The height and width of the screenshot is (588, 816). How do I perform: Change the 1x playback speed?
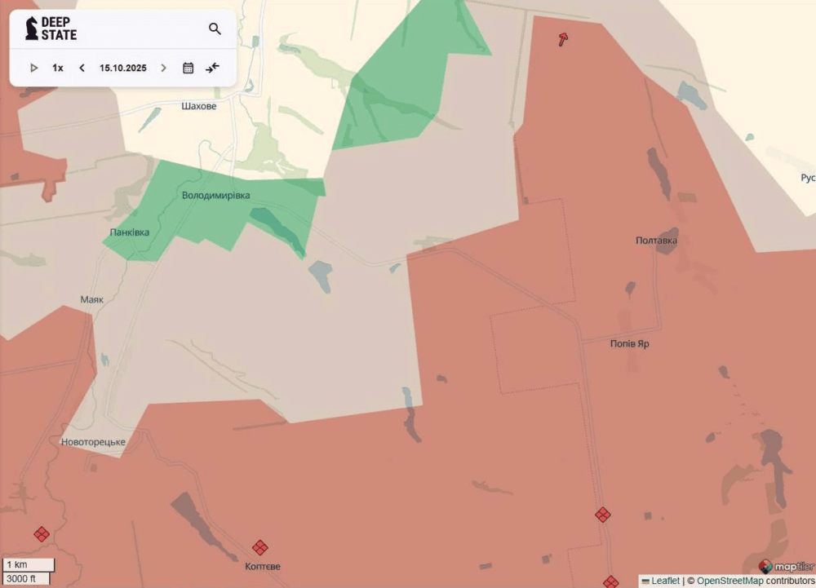coord(58,68)
